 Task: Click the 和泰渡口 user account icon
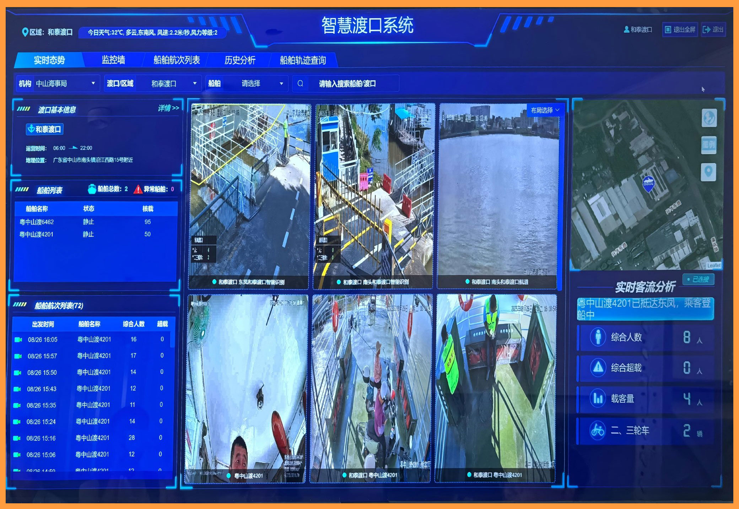click(627, 29)
